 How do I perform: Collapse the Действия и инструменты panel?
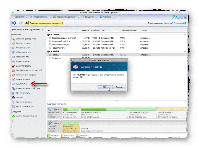[43, 30]
